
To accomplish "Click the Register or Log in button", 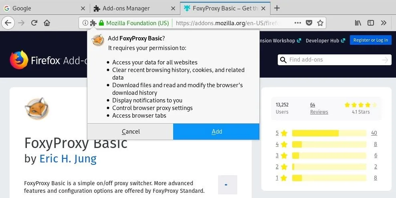I will pyautogui.click(x=370, y=40).
